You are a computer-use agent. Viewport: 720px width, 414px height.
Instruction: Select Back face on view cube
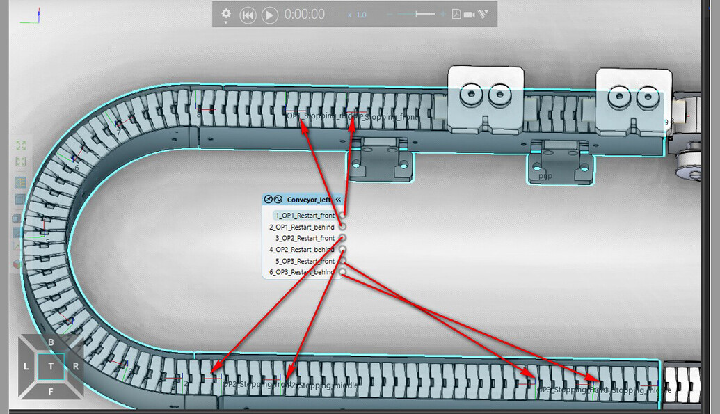(51, 342)
